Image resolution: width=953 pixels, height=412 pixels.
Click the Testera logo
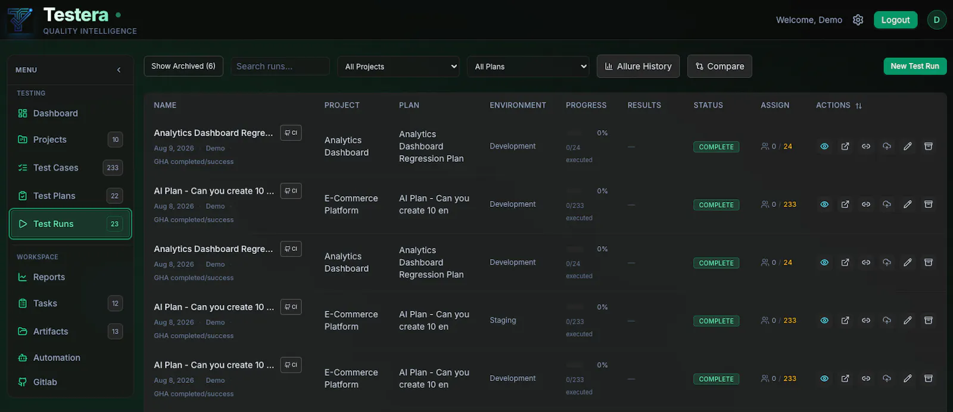click(20, 20)
